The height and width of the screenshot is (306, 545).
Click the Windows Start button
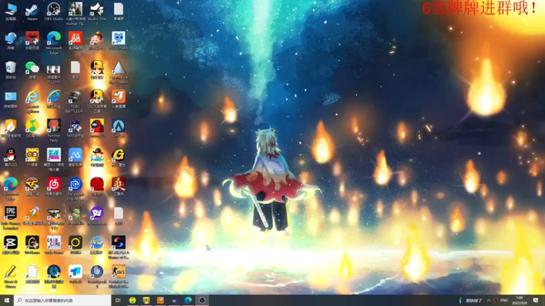click(x=7, y=301)
